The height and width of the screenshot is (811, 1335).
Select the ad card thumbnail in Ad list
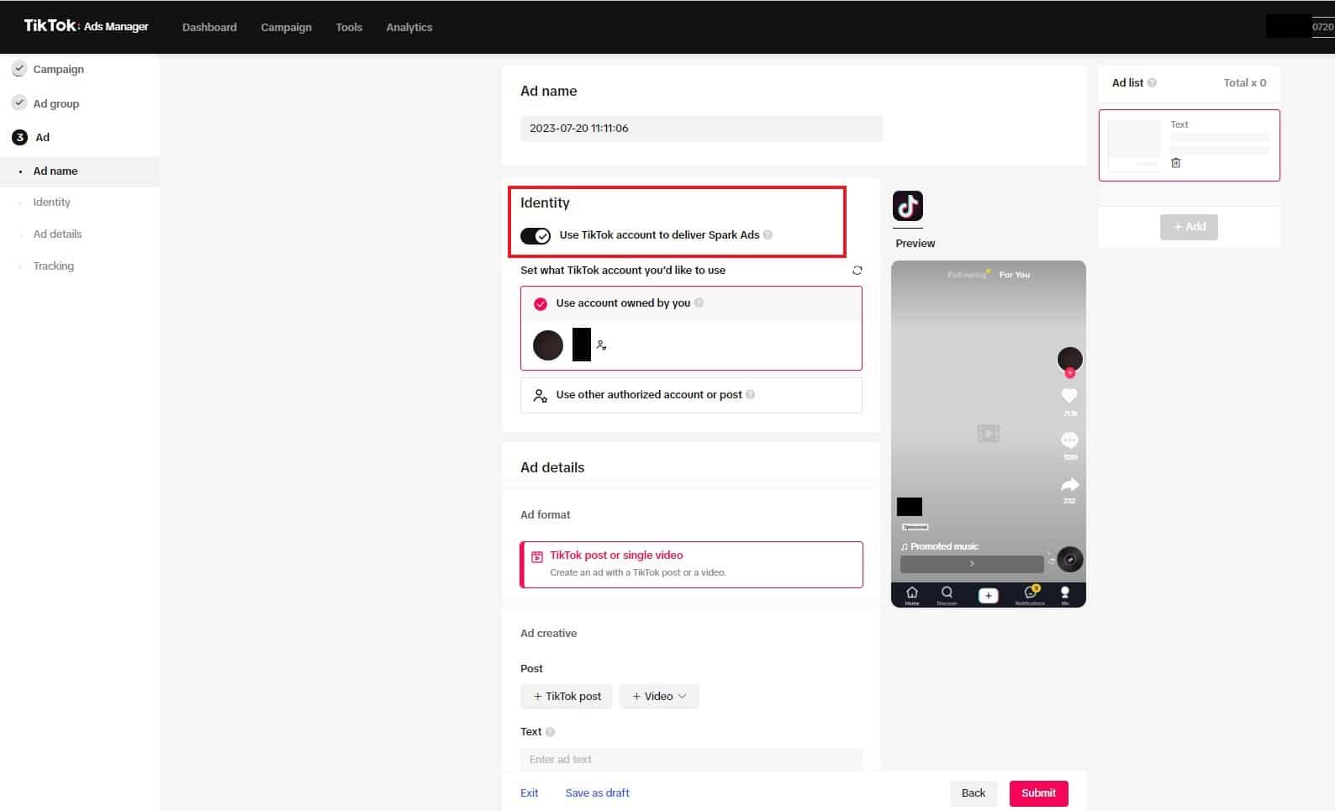click(1134, 144)
